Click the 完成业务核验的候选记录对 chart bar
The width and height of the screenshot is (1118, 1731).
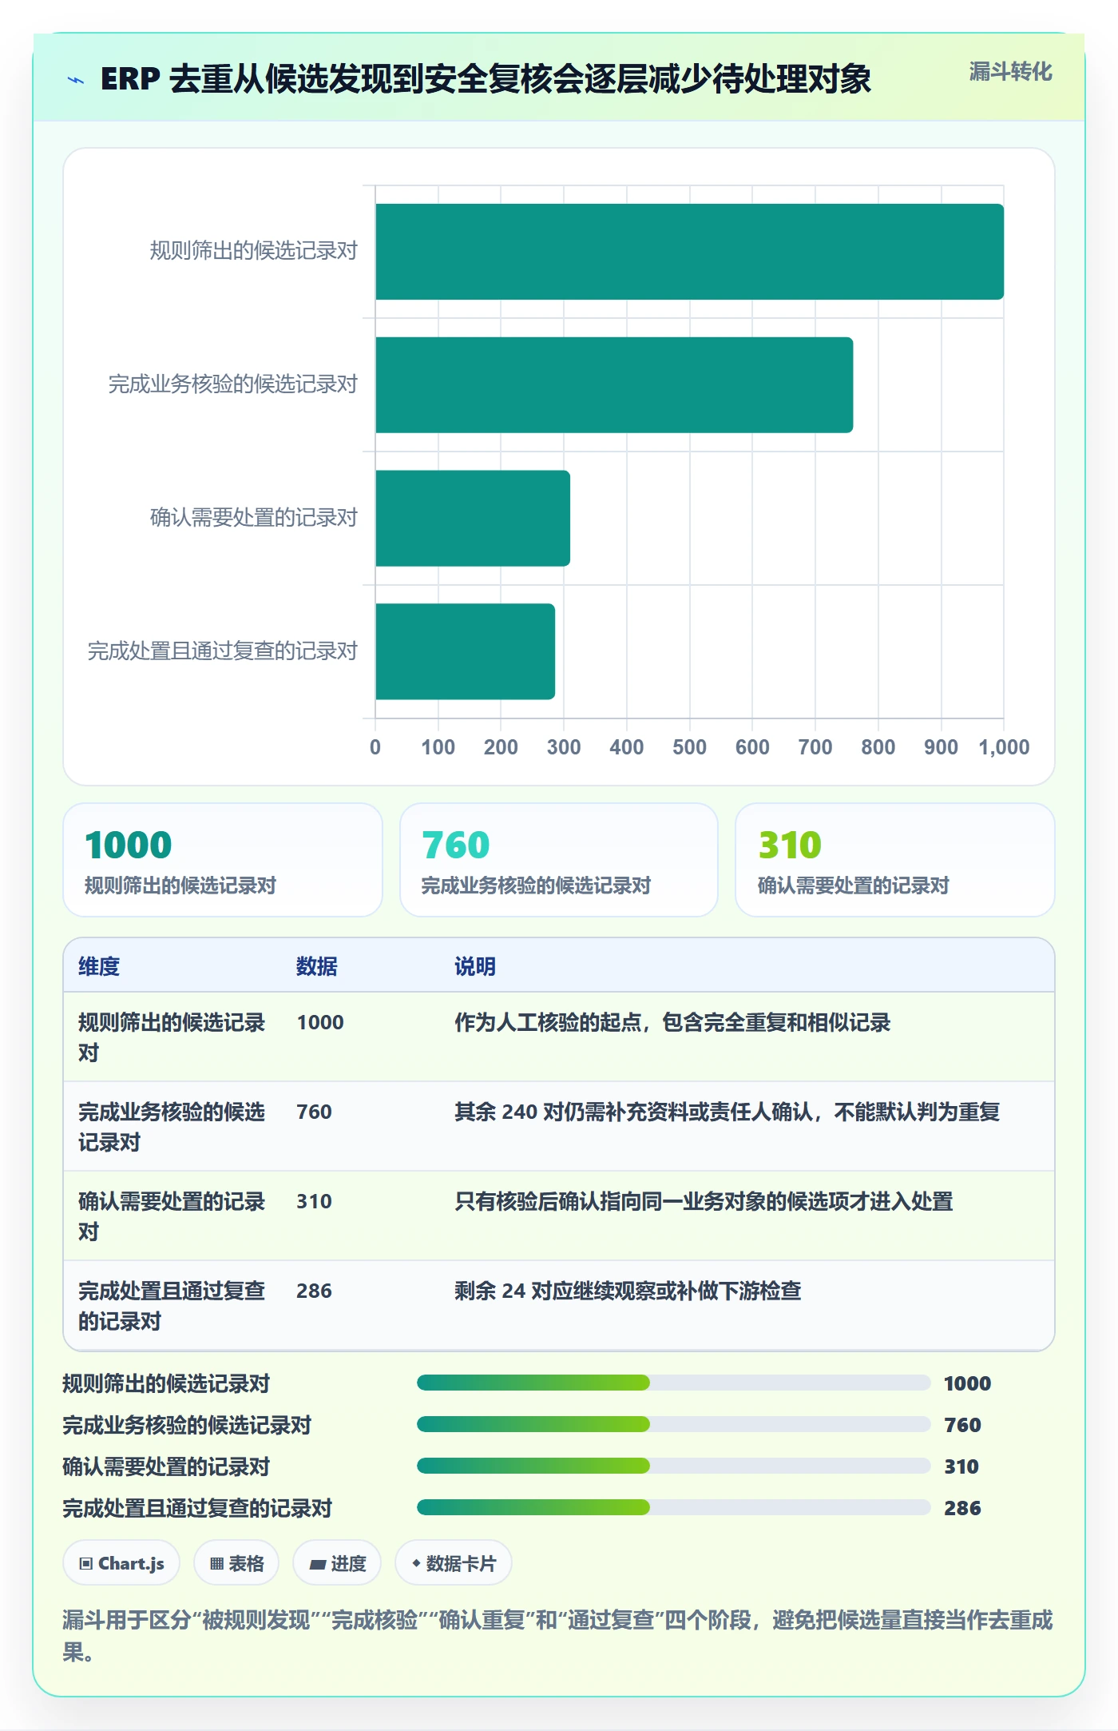614,385
